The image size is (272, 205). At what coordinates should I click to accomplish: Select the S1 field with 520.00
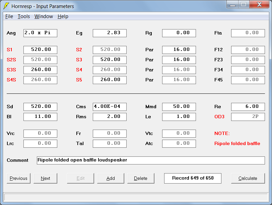40,50
